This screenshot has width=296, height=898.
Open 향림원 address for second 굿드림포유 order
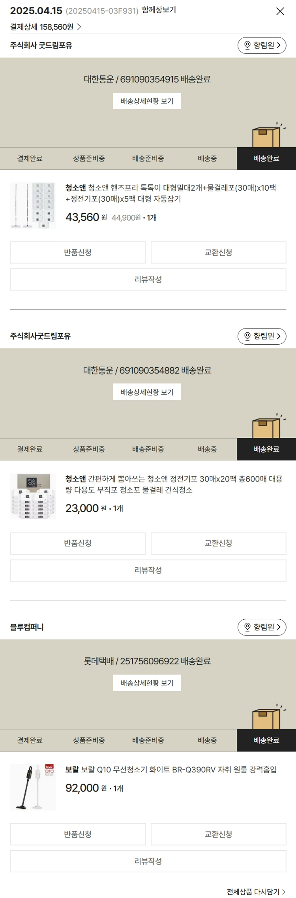point(262,336)
